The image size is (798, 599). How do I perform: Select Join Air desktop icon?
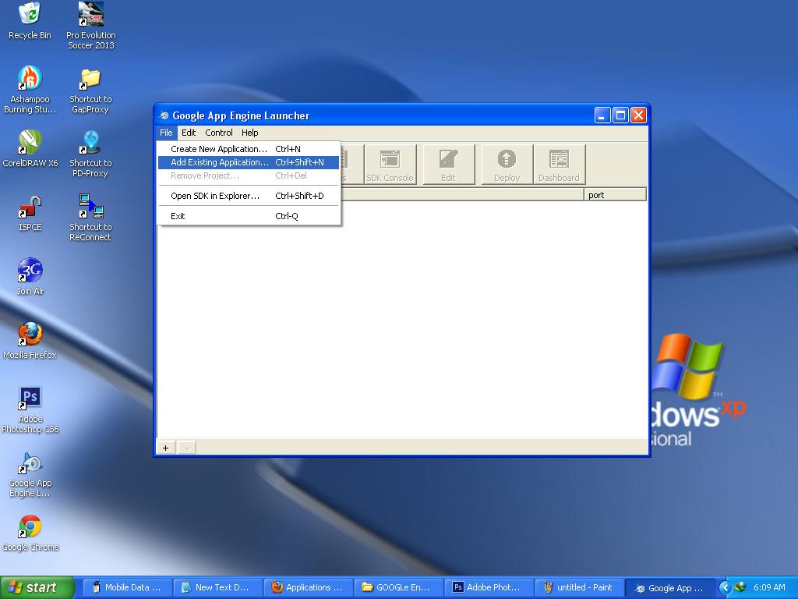point(30,277)
